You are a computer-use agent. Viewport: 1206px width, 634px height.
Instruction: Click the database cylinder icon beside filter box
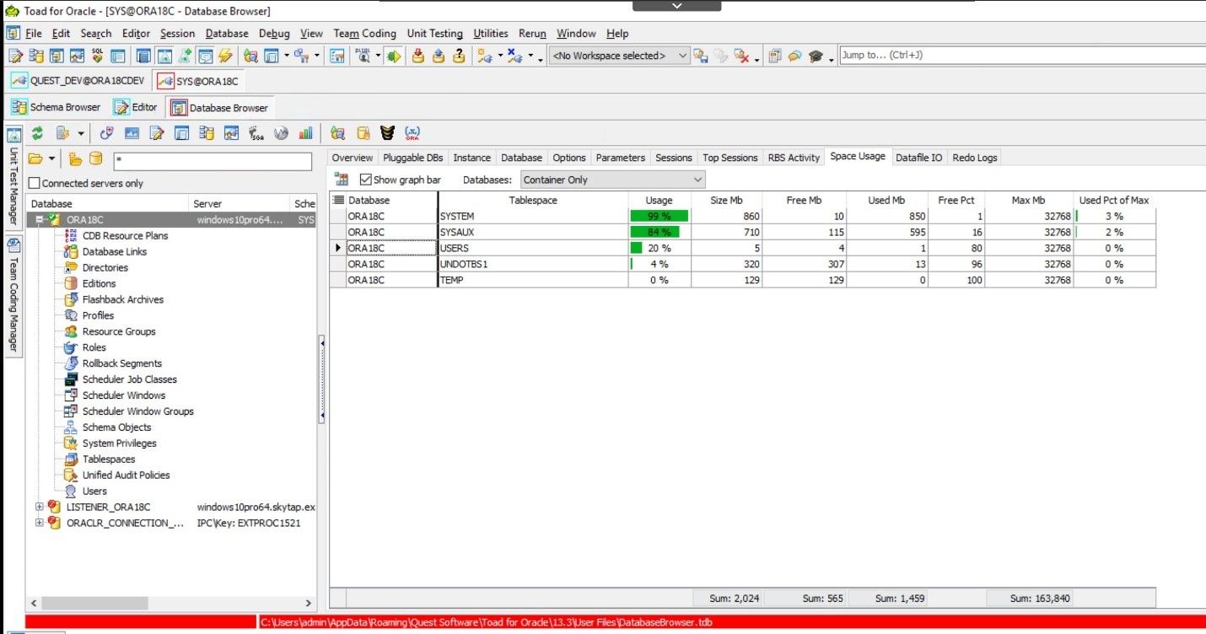coord(95,158)
